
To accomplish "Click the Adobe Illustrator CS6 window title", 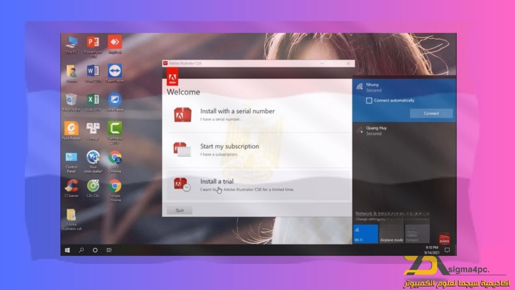I will (185, 64).
